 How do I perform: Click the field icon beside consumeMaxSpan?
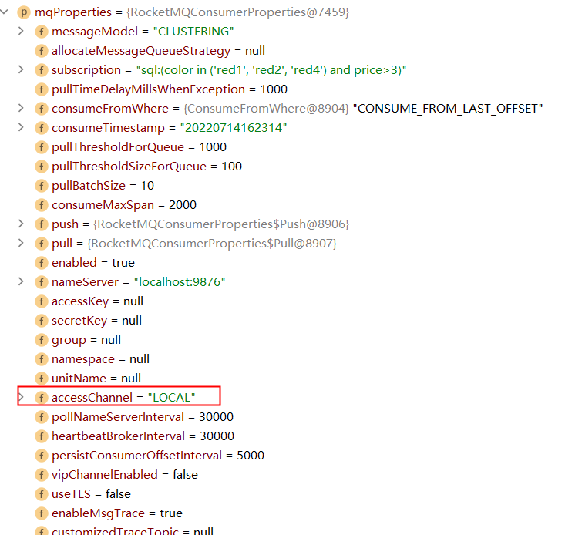point(42,205)
